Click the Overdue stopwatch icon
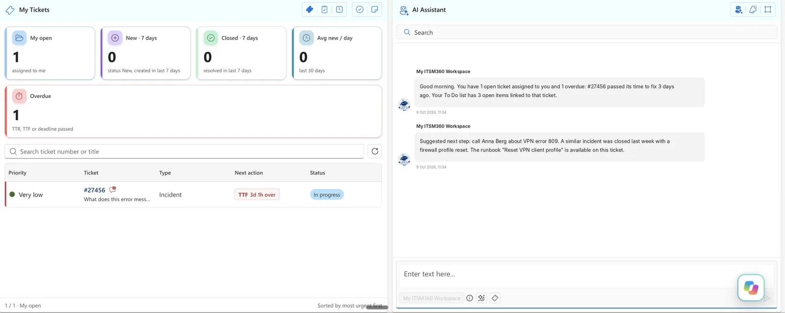The height and width of the screenshot is (313, 785). coord(19,96)
